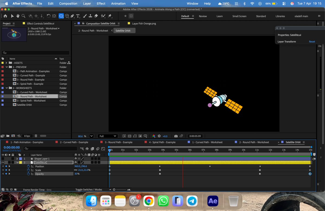325x211 pixels.
Task: Open the Graph Editor in timeline
Action: (103, 149)
